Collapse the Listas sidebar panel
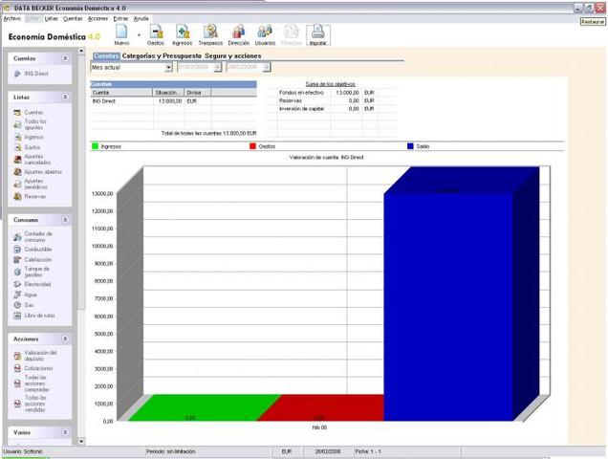The image size is (608, 459). coord(65,97)
